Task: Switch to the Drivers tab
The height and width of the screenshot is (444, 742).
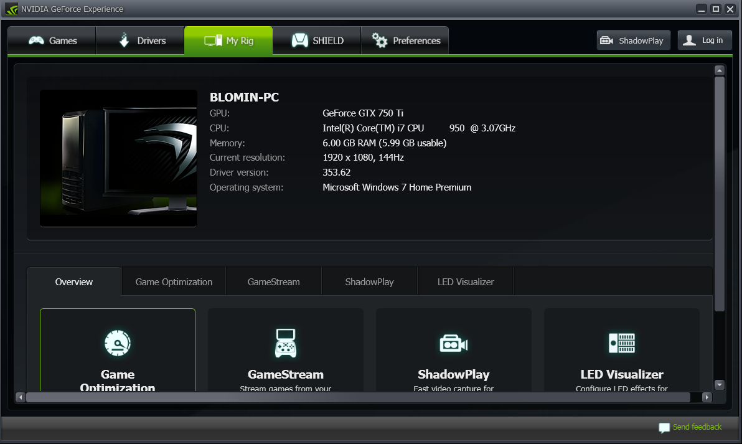Action: pos(140,40)
